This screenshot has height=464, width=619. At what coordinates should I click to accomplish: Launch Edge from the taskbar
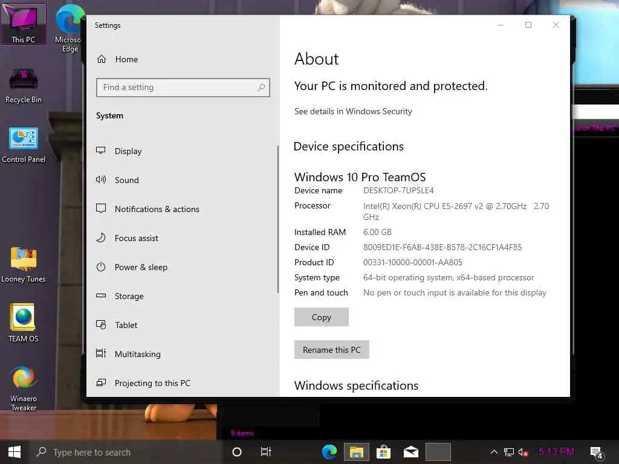click(329, 452)
